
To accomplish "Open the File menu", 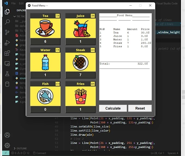I will point(13,4).
